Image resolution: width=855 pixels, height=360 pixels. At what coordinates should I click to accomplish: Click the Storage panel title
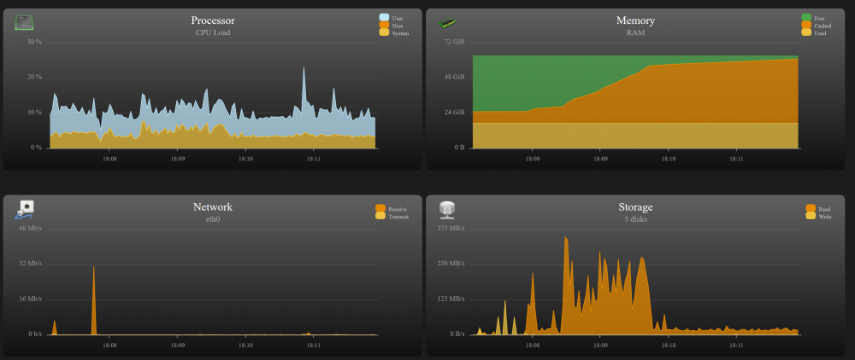[635, 207]
